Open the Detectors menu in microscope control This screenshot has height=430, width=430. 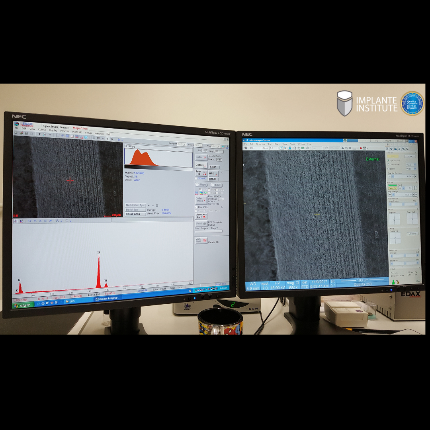click(260, 144)
